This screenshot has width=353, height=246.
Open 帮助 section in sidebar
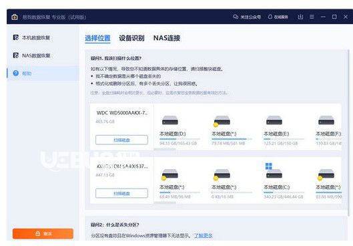point(43,73)
